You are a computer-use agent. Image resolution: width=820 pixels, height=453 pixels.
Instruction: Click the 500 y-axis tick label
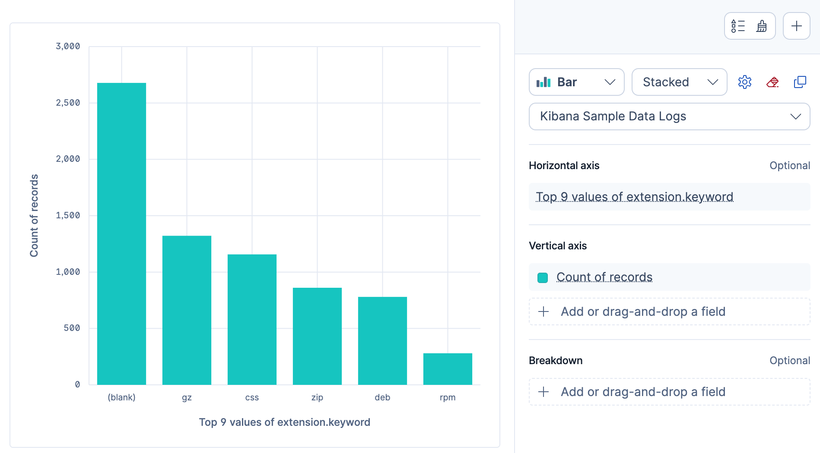[72, 328]
